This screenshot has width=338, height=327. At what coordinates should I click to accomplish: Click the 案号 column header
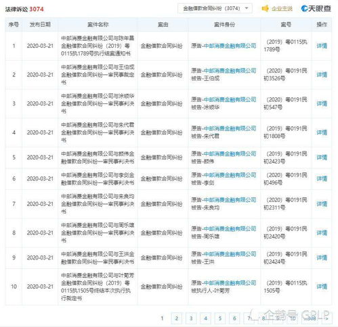[286, 24]
